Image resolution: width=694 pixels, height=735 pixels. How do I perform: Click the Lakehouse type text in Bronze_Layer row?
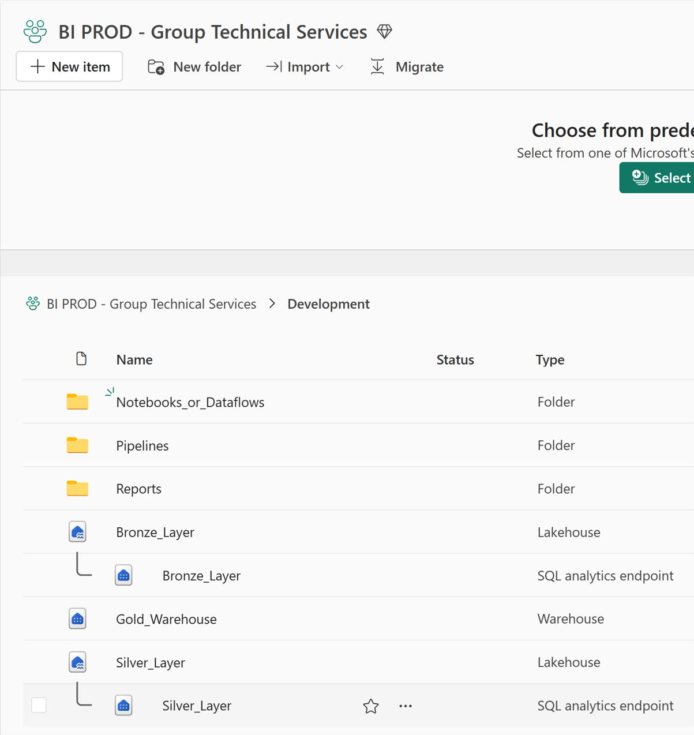click(x=568, y=532)
